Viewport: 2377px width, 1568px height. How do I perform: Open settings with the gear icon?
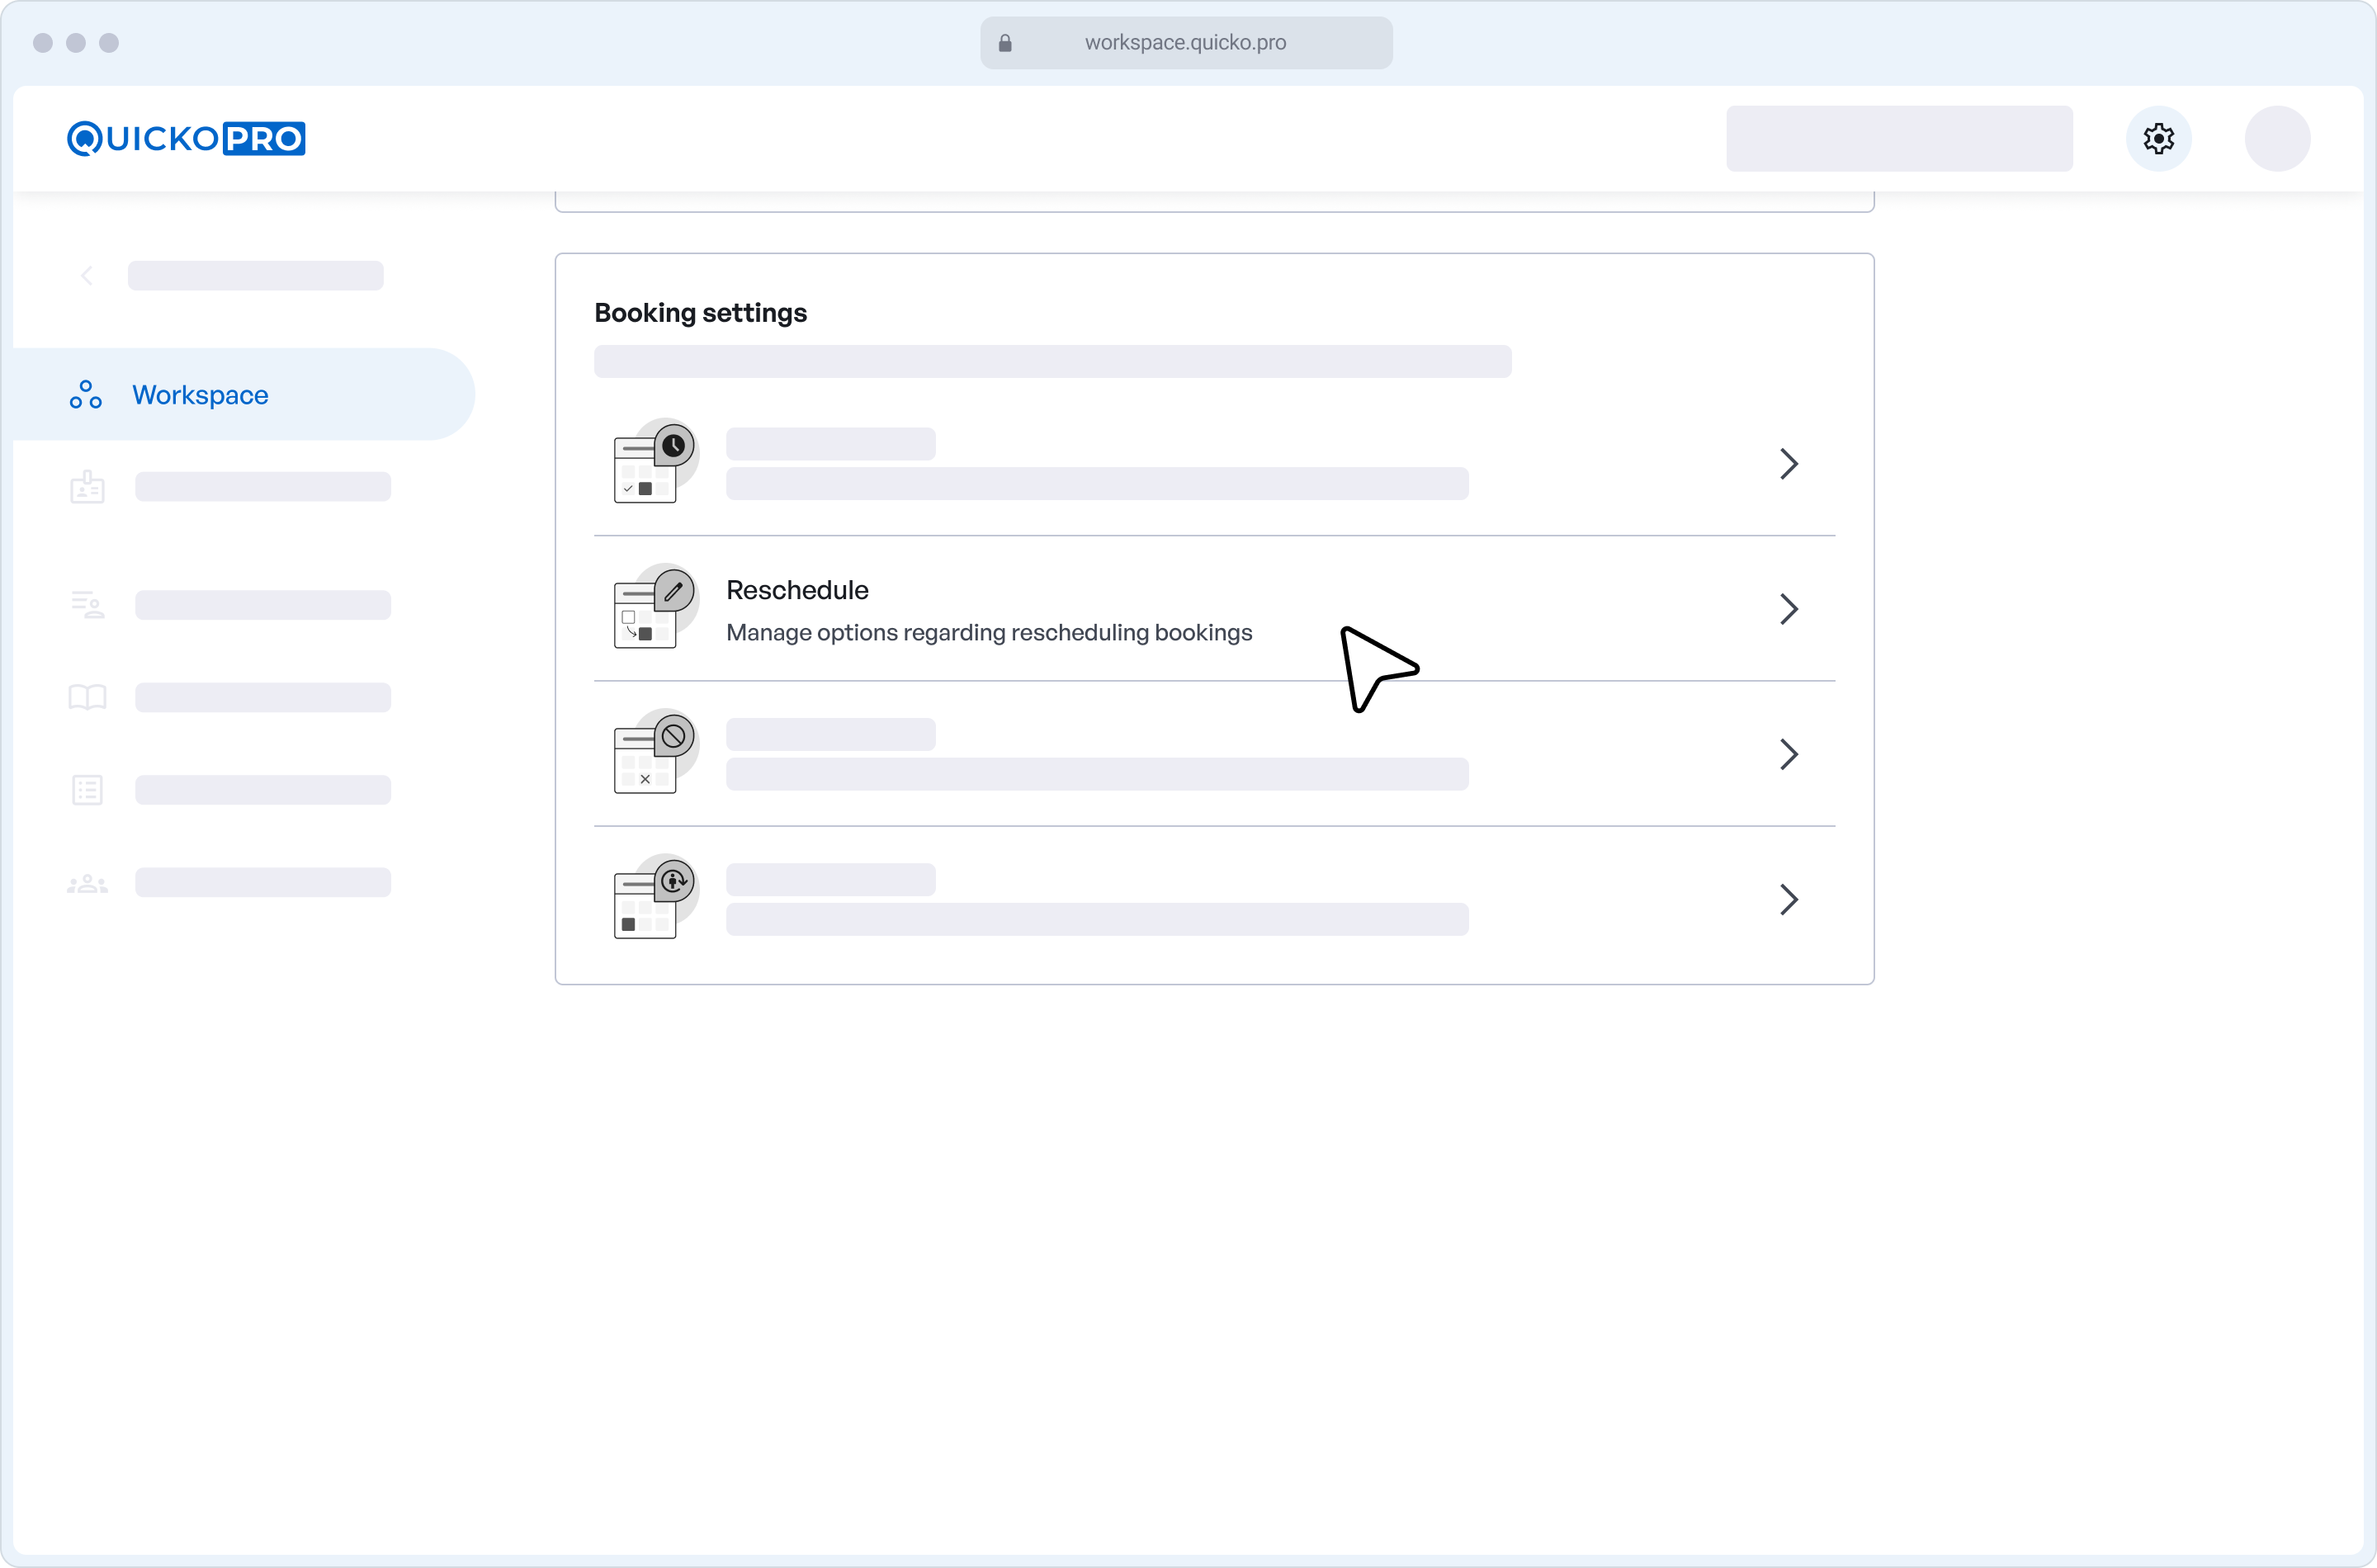click(x=2158, y=138)
